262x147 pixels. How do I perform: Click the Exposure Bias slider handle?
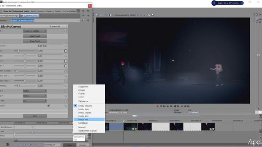pyautogui.click(x=25, y=81)
